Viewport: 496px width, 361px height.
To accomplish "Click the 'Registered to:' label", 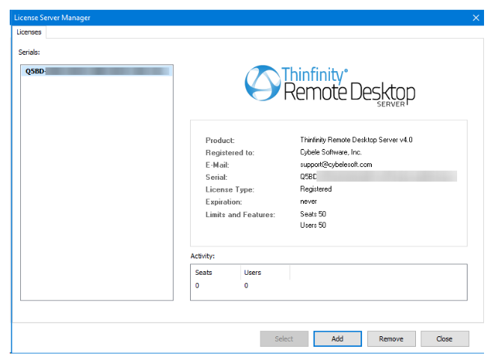I will [x=230, y=153].
